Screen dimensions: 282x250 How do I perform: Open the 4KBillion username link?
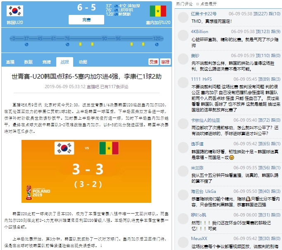coord(200,32)
